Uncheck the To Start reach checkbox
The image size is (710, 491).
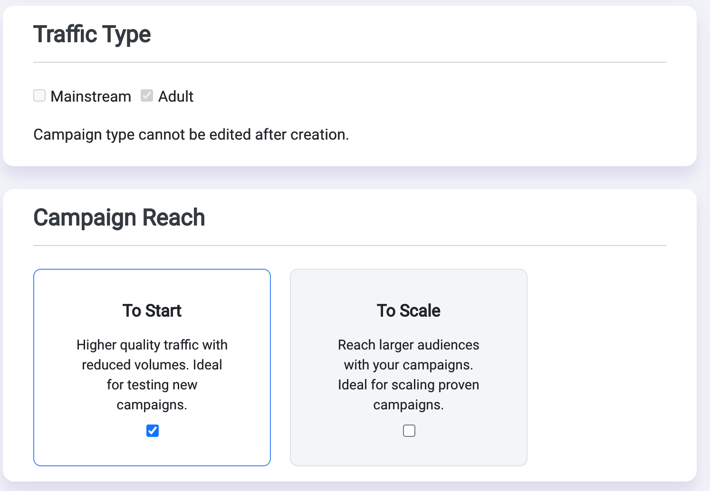point(153,431)
